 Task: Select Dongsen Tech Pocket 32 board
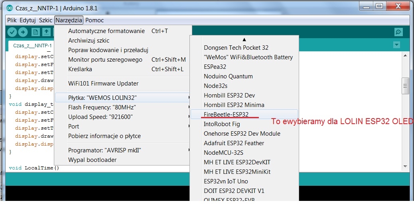(244, 48)
